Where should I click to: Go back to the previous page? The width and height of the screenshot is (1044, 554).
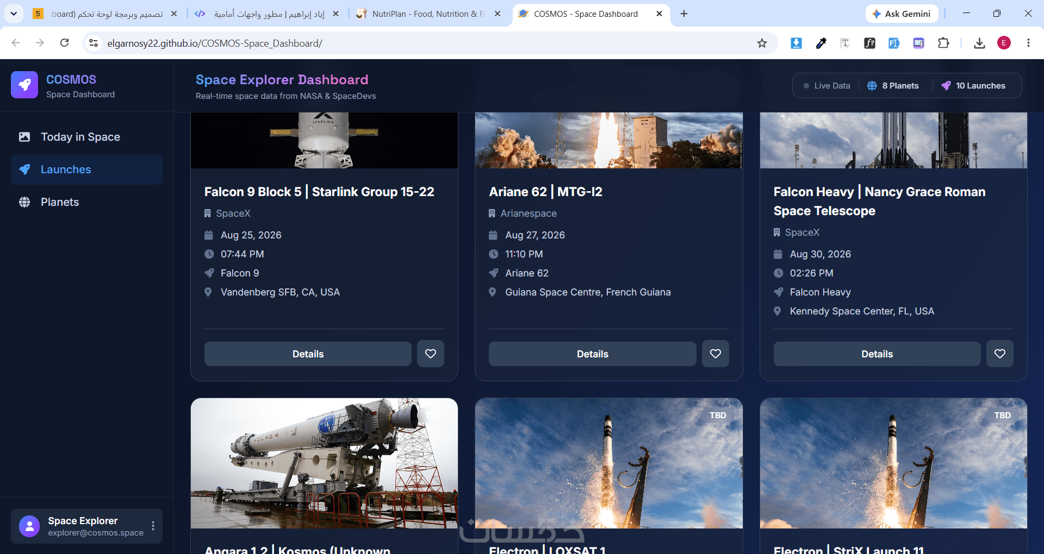click(x=16, y=43)
